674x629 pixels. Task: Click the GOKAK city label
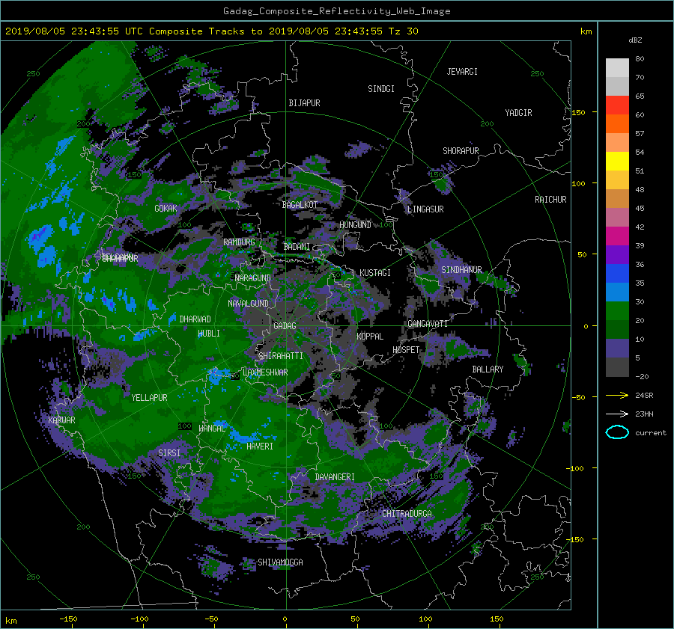click(x=166, y=209)
